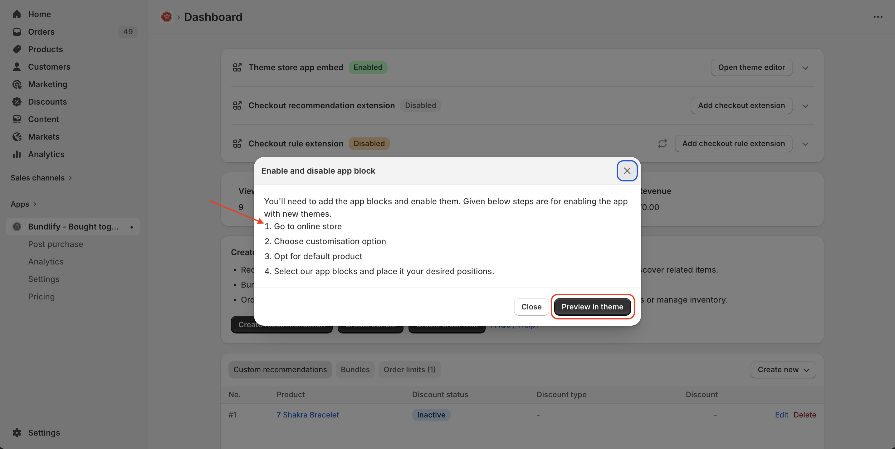Open the Create new dropdown

click(x=783, y=369)
